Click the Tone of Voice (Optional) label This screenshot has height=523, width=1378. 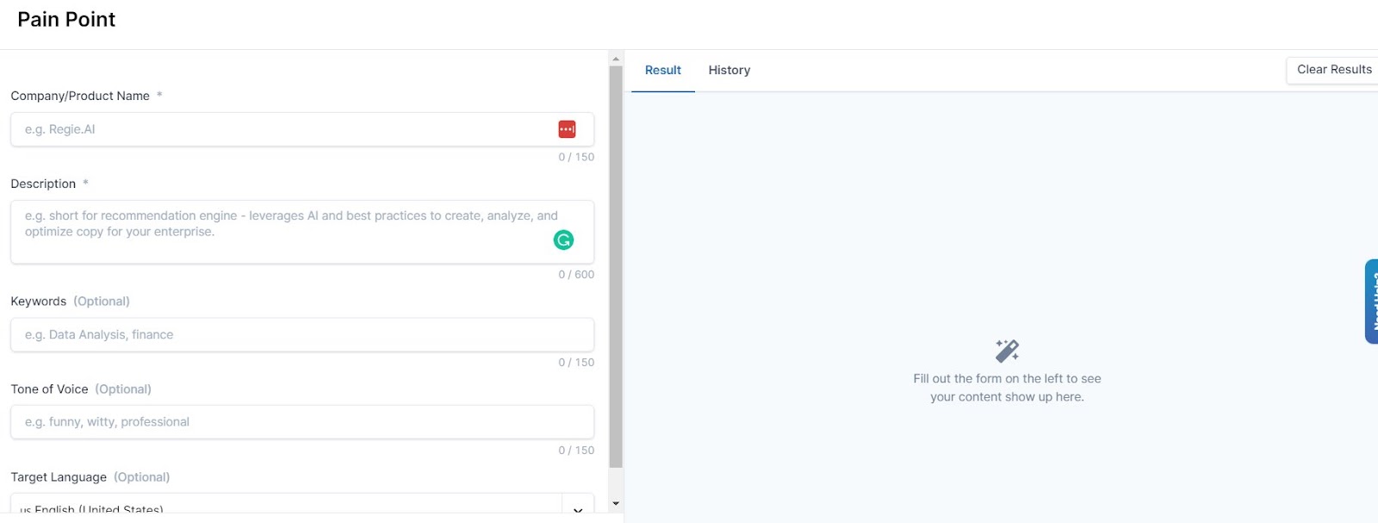(81, 389)
